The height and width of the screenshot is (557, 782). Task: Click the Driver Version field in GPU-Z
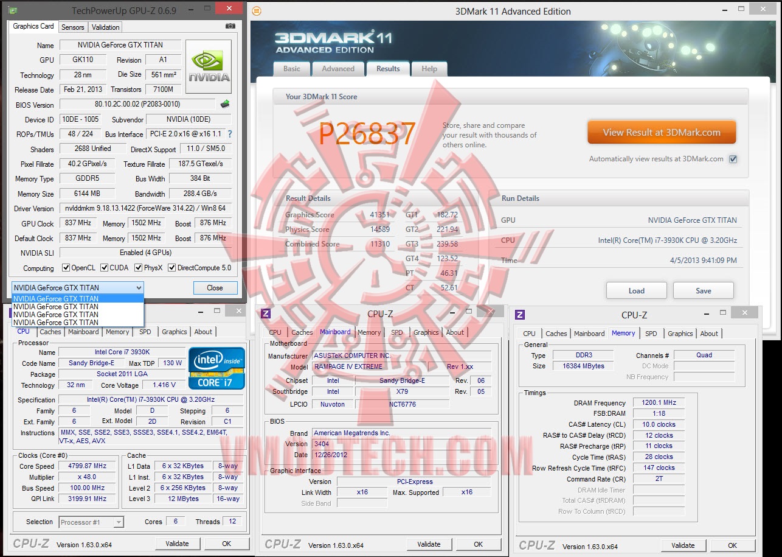(x=145, y=208)
